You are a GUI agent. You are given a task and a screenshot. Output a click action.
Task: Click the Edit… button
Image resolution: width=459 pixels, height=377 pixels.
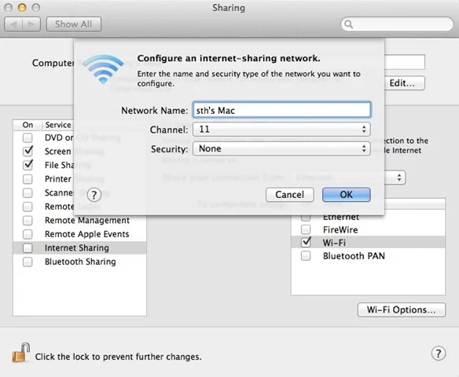click(x=404, y=83)
